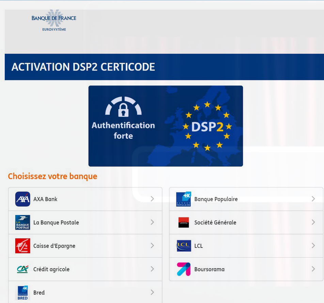The image size is (324, 303).
Task: Click the padlock icon in DSP2 banner
Action: click(x=123, y=109)
